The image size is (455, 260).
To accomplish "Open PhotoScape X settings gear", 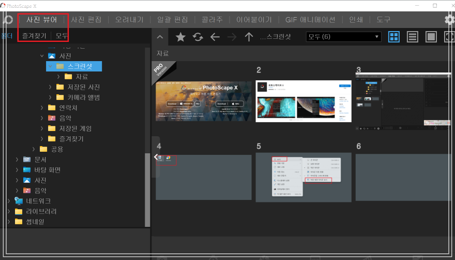I will [449, 20].
